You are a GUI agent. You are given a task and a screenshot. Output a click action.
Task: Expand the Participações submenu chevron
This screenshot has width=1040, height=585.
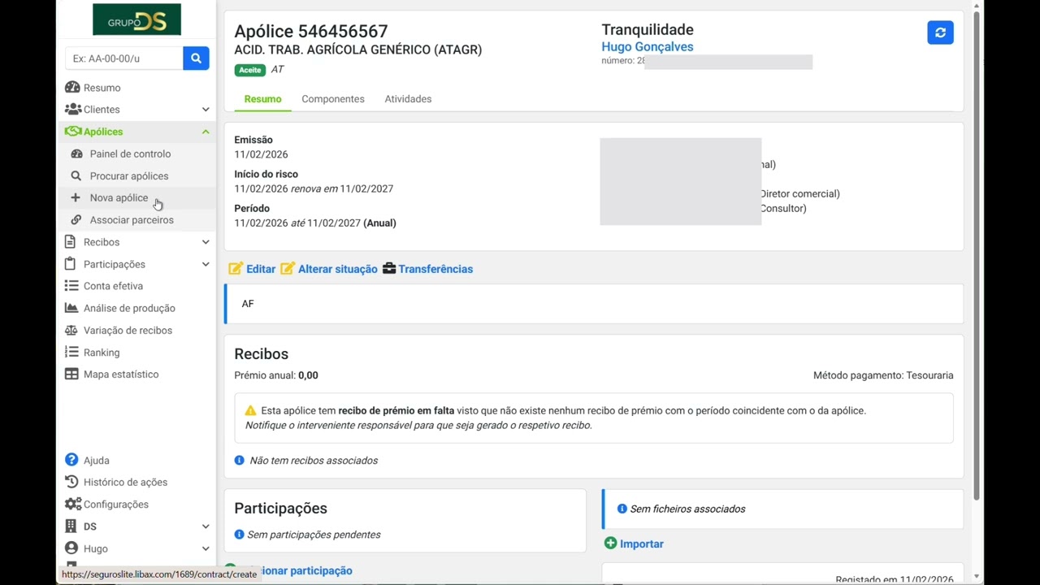click(206, 264)
